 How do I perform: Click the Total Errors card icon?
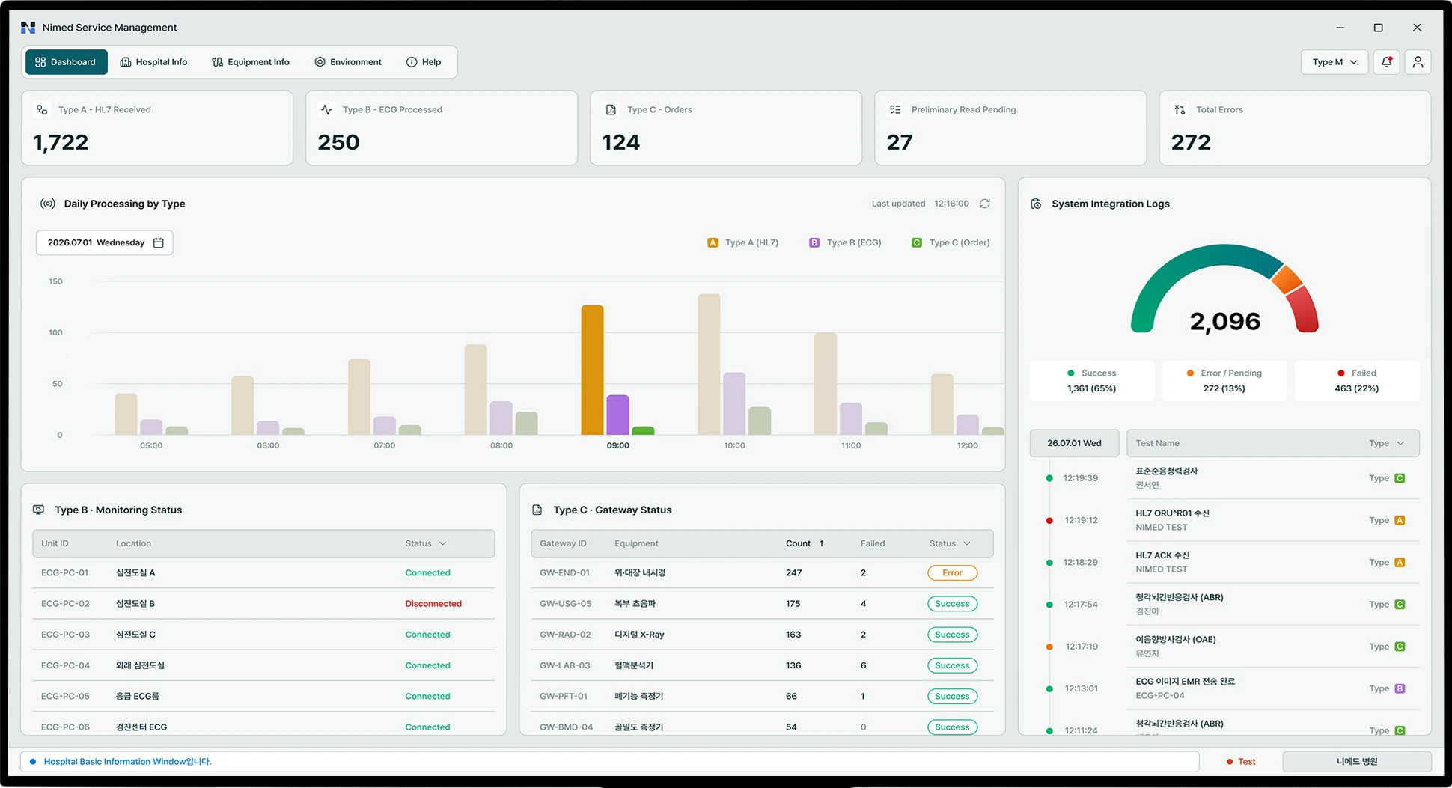(1180, 109)
